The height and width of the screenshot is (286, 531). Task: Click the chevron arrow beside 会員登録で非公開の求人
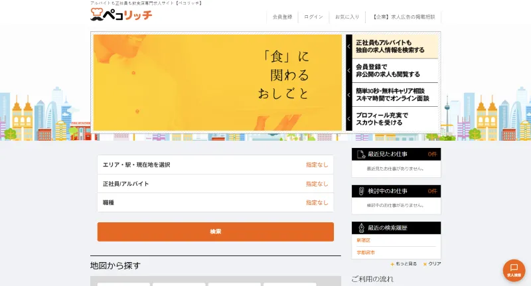349,71
